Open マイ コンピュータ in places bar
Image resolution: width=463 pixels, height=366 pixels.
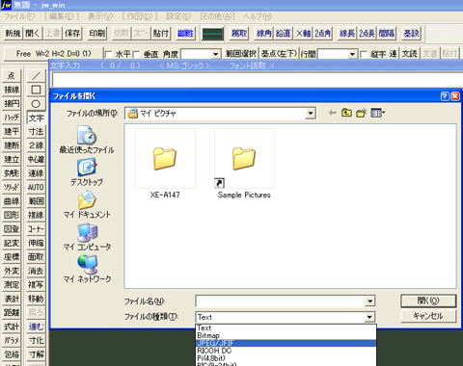click(87, 237)
